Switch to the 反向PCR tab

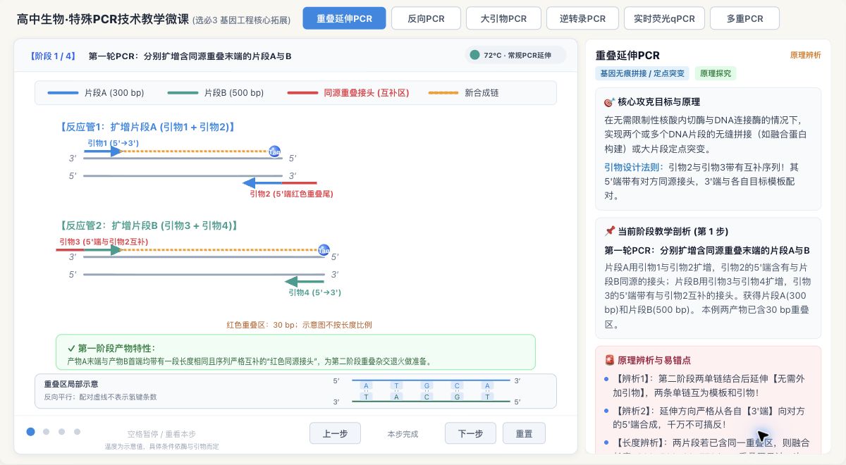[427, 18]
